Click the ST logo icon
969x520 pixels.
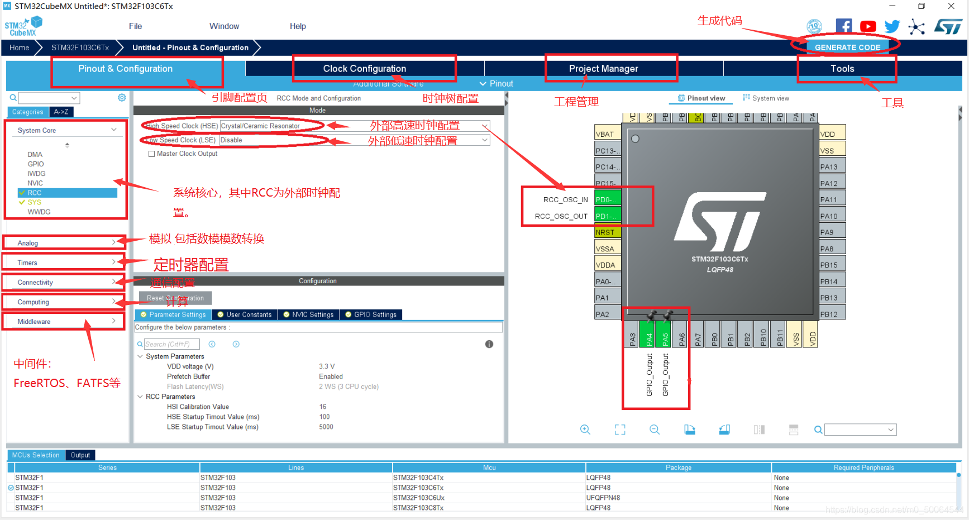click(948, 26)
